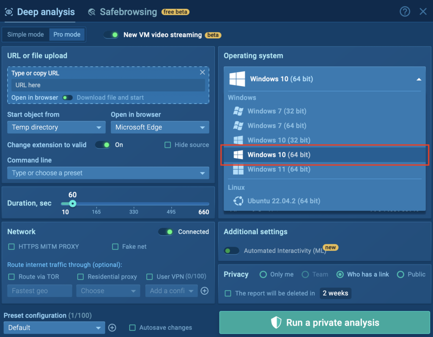The width and height of the screenshot is (433, 337).
Task: Expand the Microsoft Edge browser dropdown
Action: coord(160,127)
